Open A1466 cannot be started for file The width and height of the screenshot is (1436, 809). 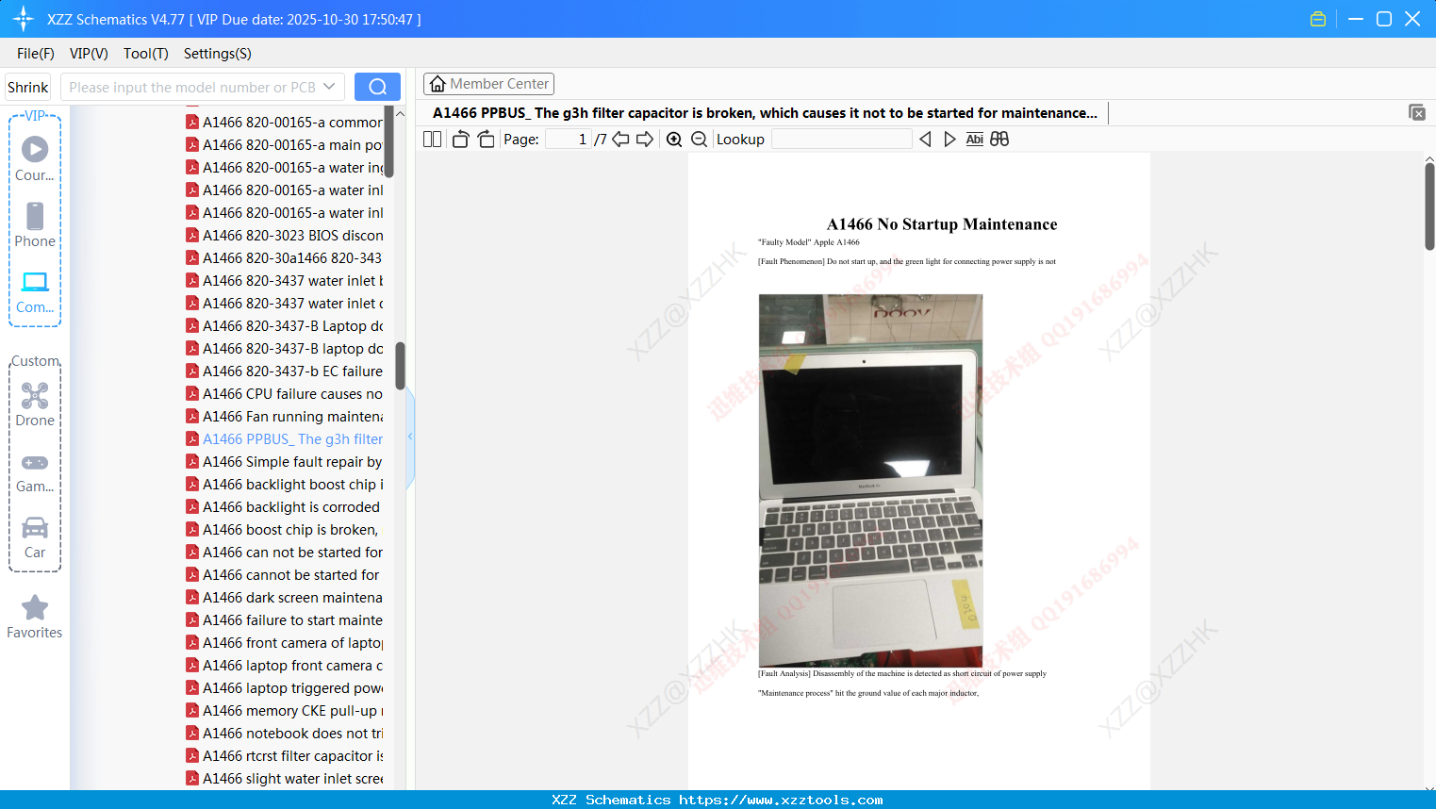[285, 575]
